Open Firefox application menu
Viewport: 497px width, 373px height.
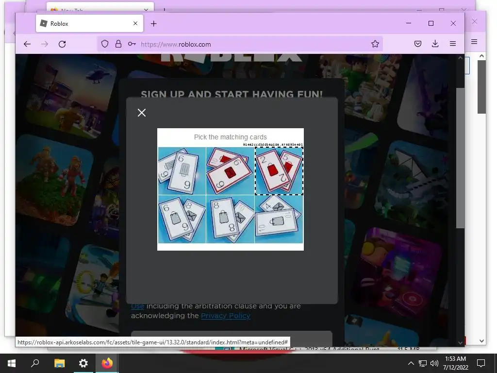(x=453, y=44)
